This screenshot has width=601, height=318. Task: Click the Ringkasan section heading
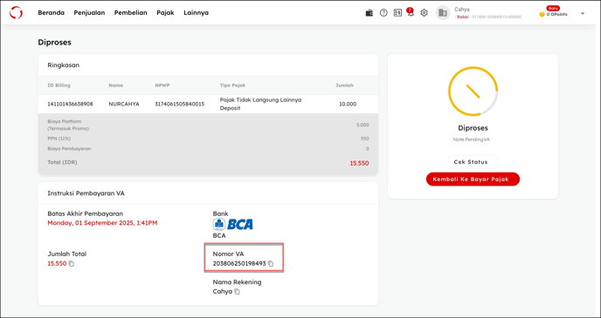[x=64, y=65]
